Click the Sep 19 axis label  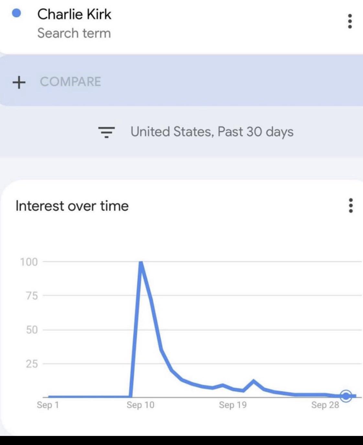tap(233, 405)
